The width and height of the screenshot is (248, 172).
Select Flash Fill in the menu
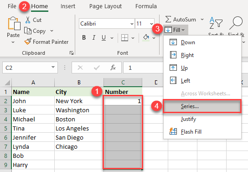pyautogui.click(x=202, y=132)
